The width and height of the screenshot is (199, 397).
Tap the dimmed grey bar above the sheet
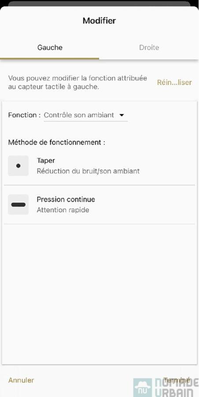pyautogui.click(x=99, y=4)
